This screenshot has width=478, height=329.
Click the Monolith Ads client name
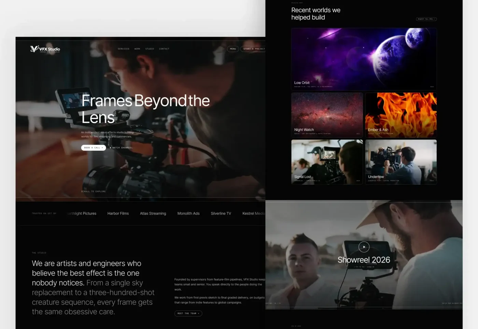pos(188,214)
